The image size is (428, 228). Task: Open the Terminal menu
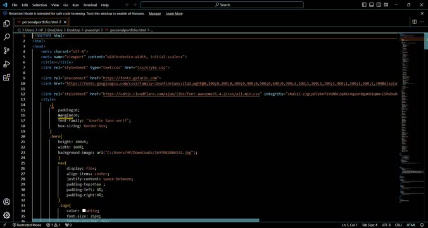[x=90, y=5]
